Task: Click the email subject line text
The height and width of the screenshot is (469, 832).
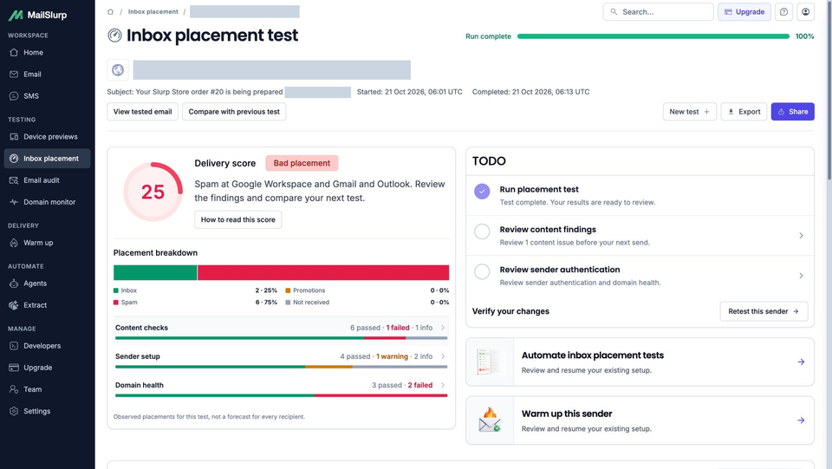Action: click(195, 92)
